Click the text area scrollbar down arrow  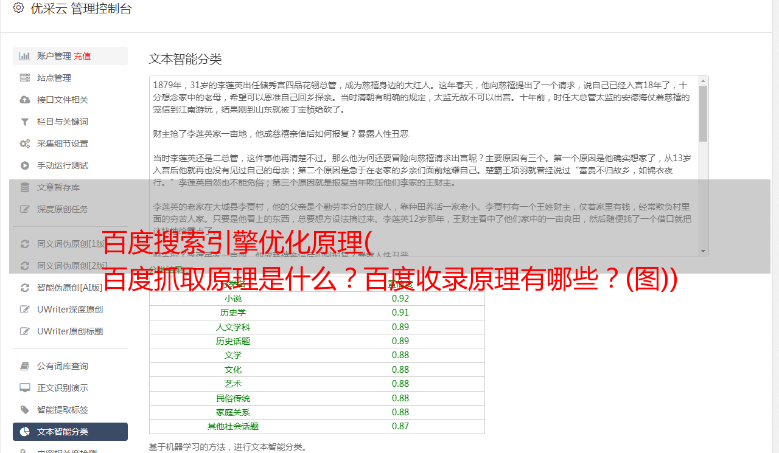[x=703, y=251]
